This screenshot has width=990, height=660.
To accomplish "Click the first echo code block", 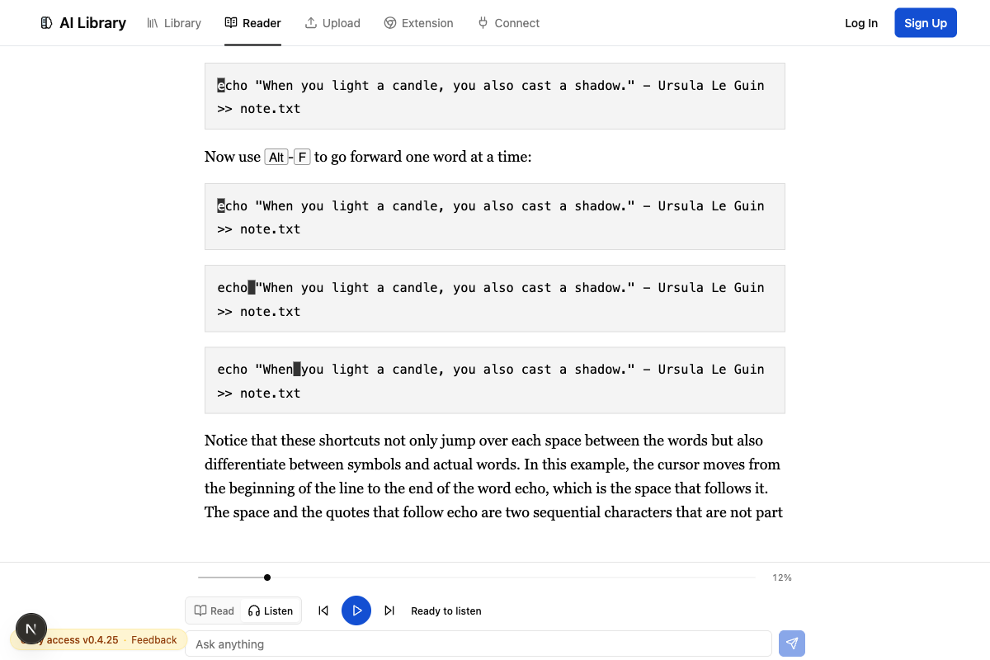I will pos(495,97).
